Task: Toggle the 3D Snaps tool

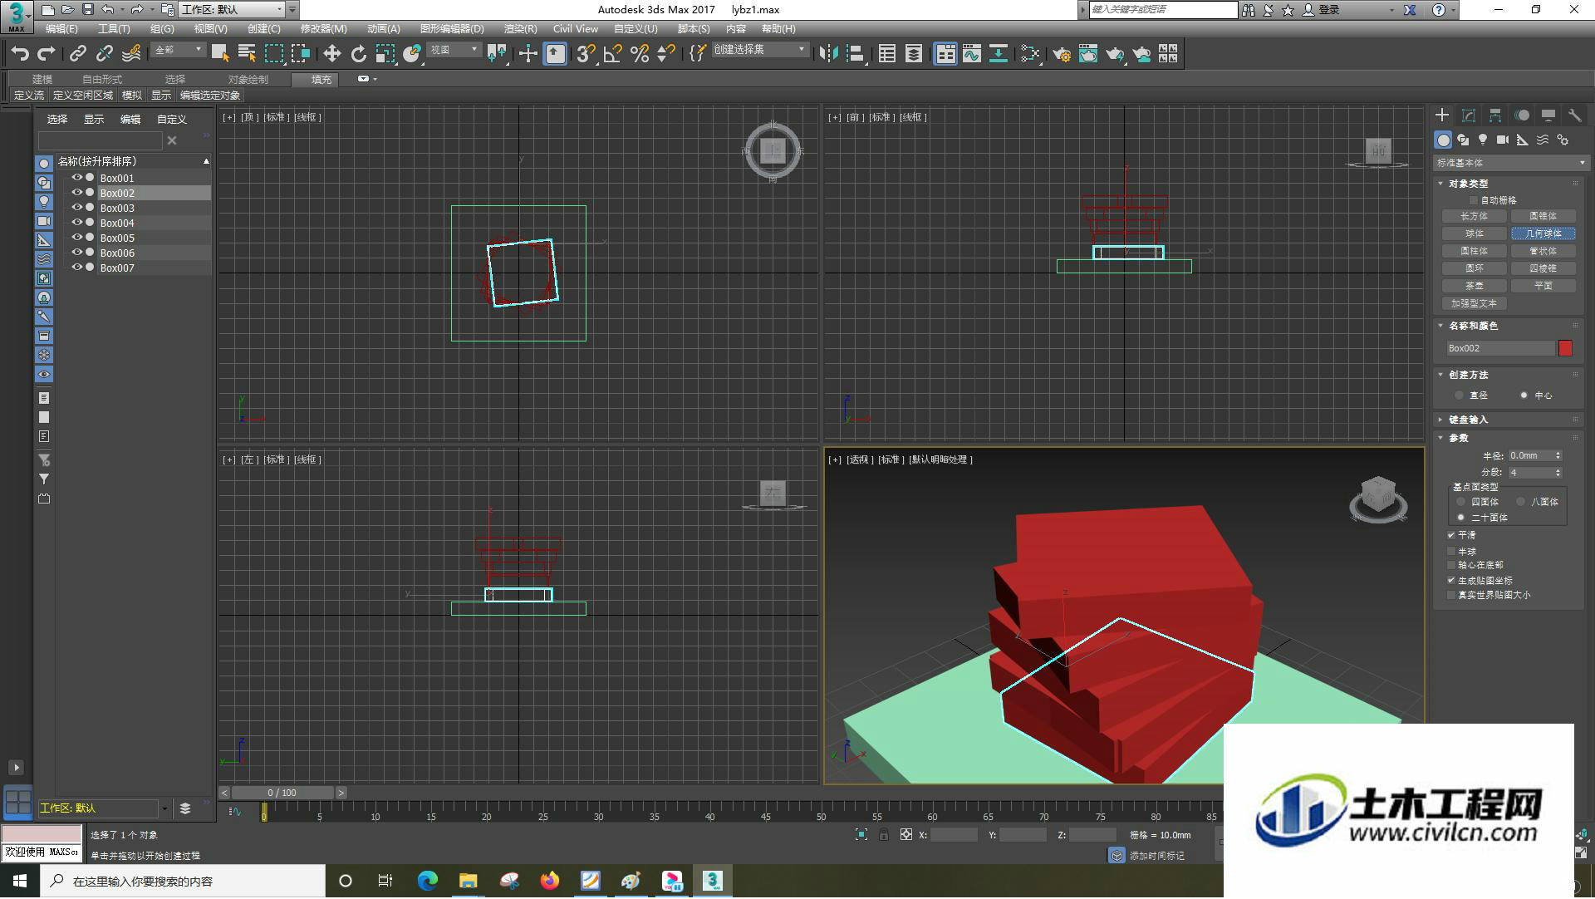Action: pyautogui.click(x=586, y=54)
